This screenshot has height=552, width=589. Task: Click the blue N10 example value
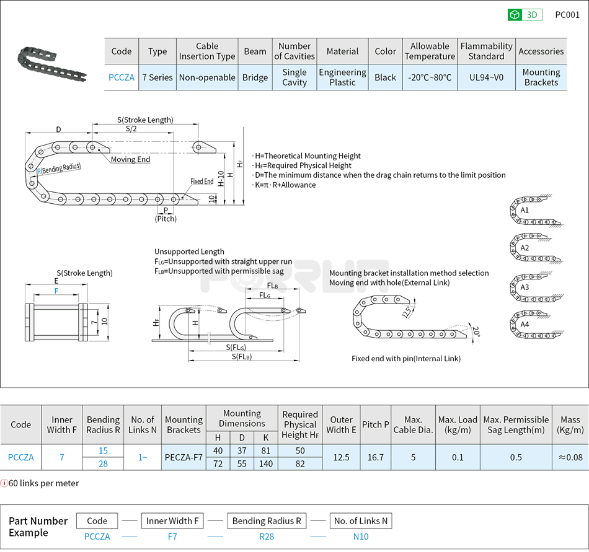click(360, 537)
